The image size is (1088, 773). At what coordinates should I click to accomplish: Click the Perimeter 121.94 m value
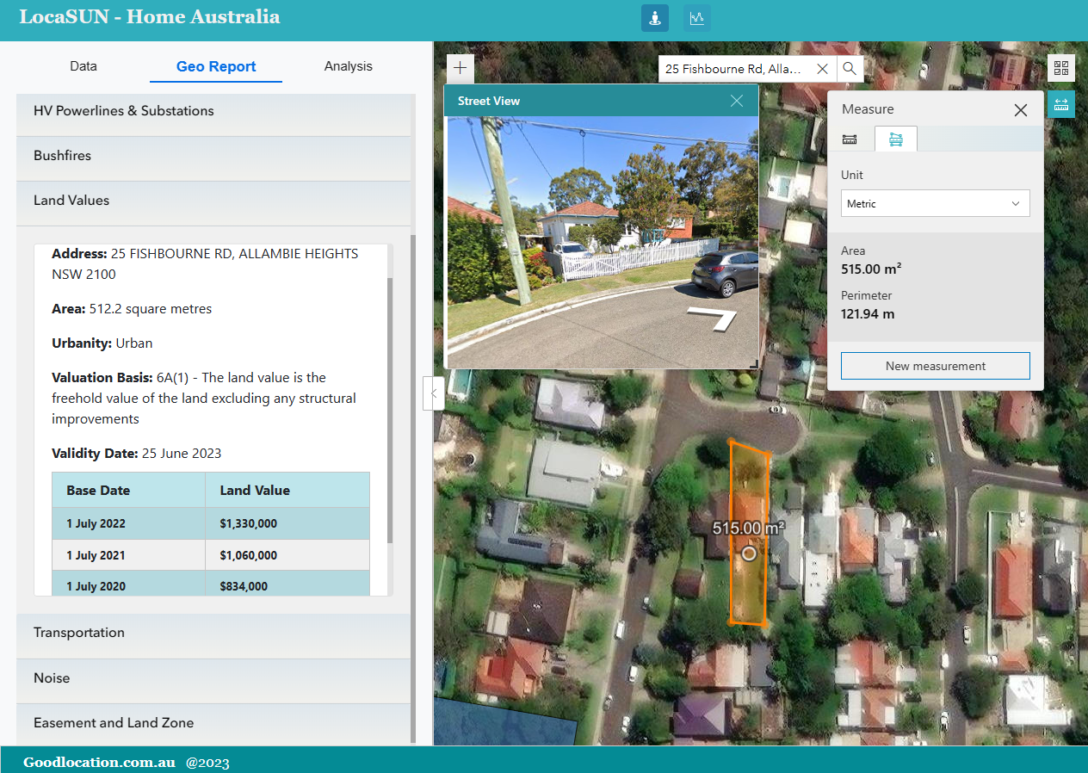868,314
